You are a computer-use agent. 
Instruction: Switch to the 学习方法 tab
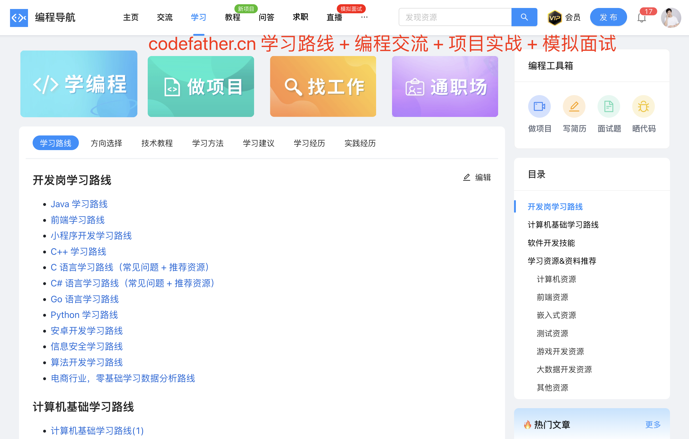coord(208,143)
